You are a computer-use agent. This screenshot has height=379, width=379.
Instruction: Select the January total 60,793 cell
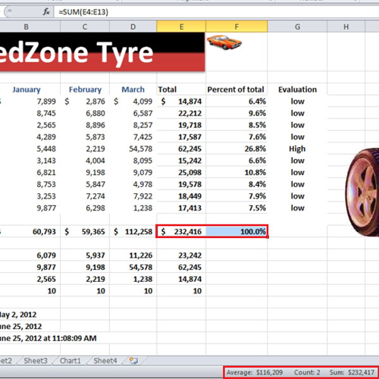pos(30,231)
